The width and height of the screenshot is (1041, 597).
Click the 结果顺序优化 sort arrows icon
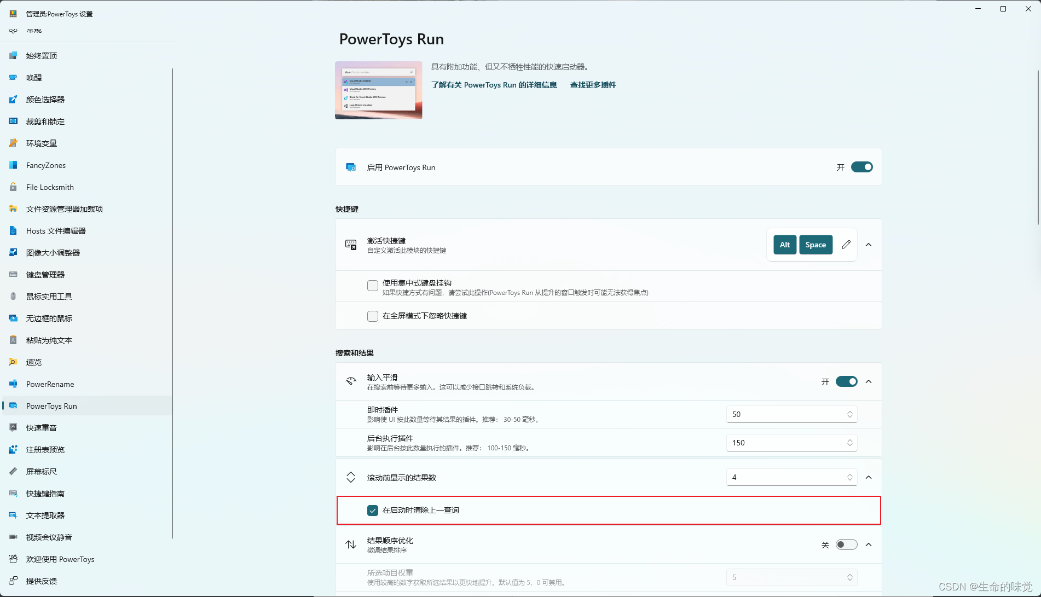[351, 544]
